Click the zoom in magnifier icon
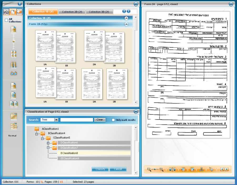The height and width of the screenshot is (185, 237). (x=161, y=169)
